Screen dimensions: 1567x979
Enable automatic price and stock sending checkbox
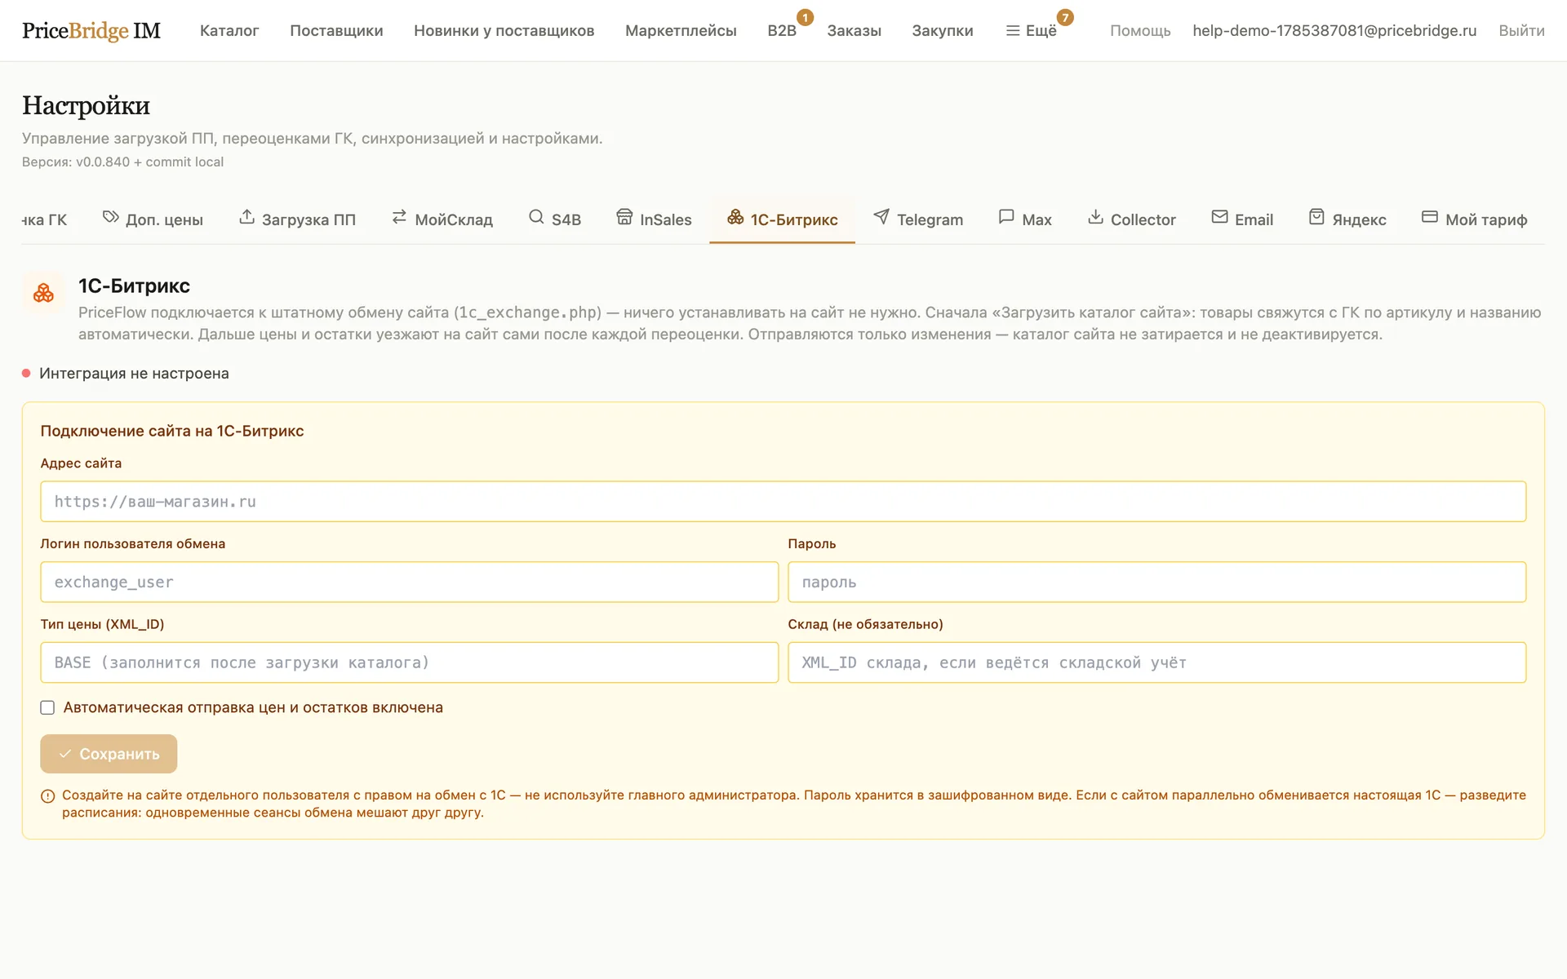(x=47, y=708)
